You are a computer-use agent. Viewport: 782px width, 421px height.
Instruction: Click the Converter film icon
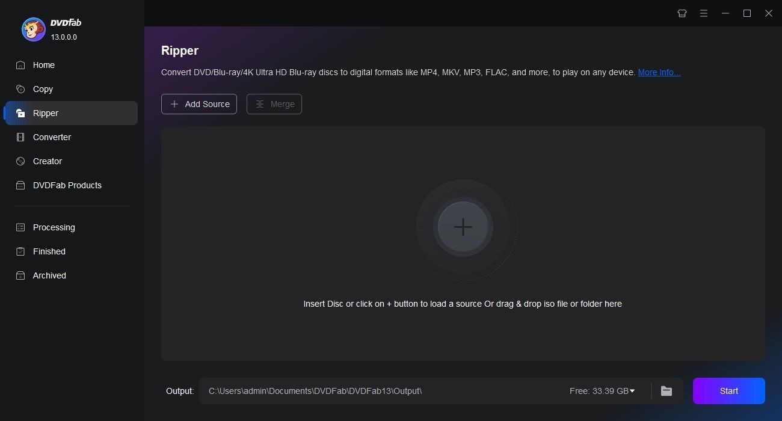pos(21,137)
